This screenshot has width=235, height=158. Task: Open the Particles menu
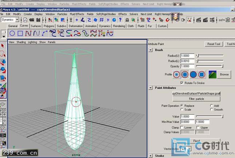62,14
